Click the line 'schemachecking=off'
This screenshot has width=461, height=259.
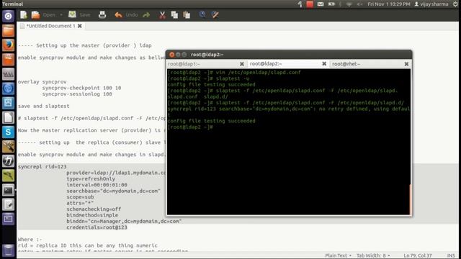coord(94,209)
